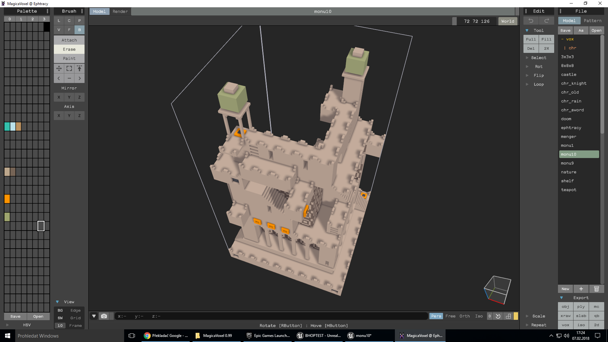Viewport: 608px width, 342px height.
Task: Click the plus icon beside New
Action: coord(581,289)
